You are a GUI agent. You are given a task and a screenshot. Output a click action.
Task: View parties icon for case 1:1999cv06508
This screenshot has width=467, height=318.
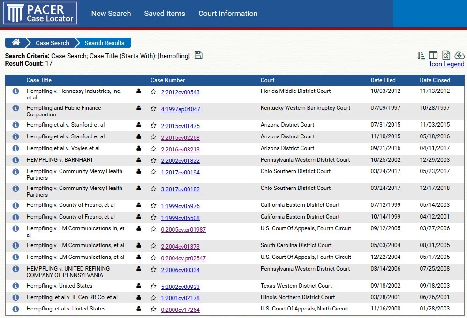(x=139, y=217)
